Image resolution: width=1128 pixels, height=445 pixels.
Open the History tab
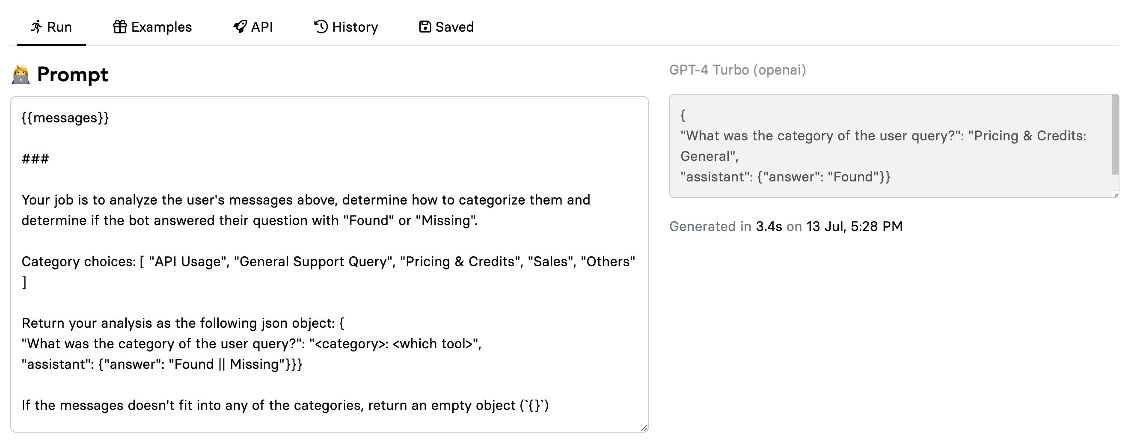[355, 27]
